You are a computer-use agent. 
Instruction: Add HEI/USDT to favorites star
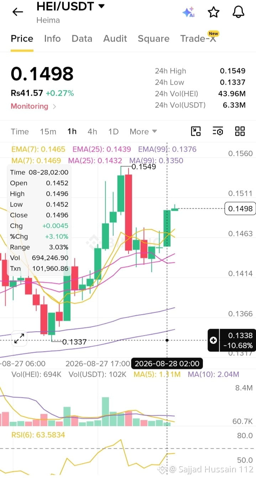point(213,12)
